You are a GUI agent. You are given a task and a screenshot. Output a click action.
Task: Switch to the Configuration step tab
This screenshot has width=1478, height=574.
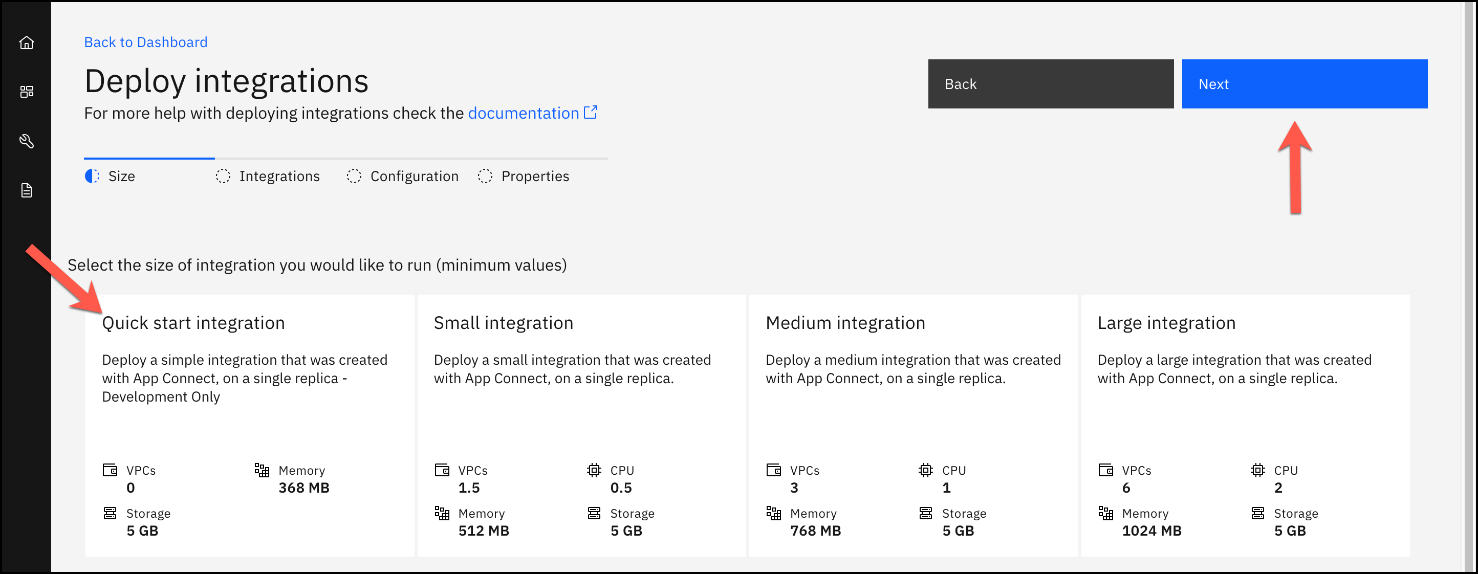414,176
